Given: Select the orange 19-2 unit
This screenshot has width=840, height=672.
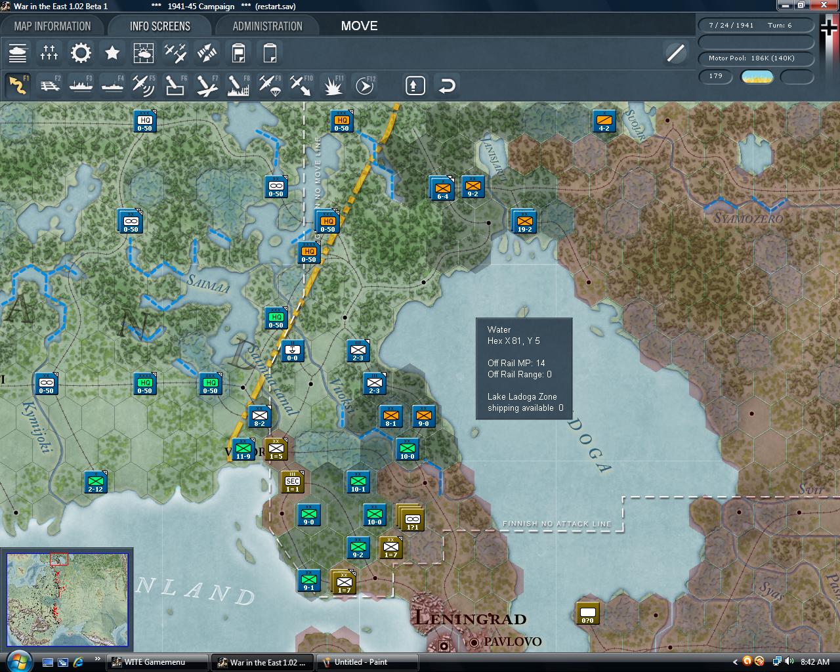Looking at the screenshot, I should [x=524, y=222].
